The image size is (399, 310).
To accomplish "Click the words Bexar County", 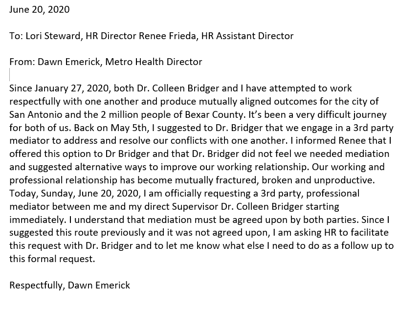I will [214, 114].
